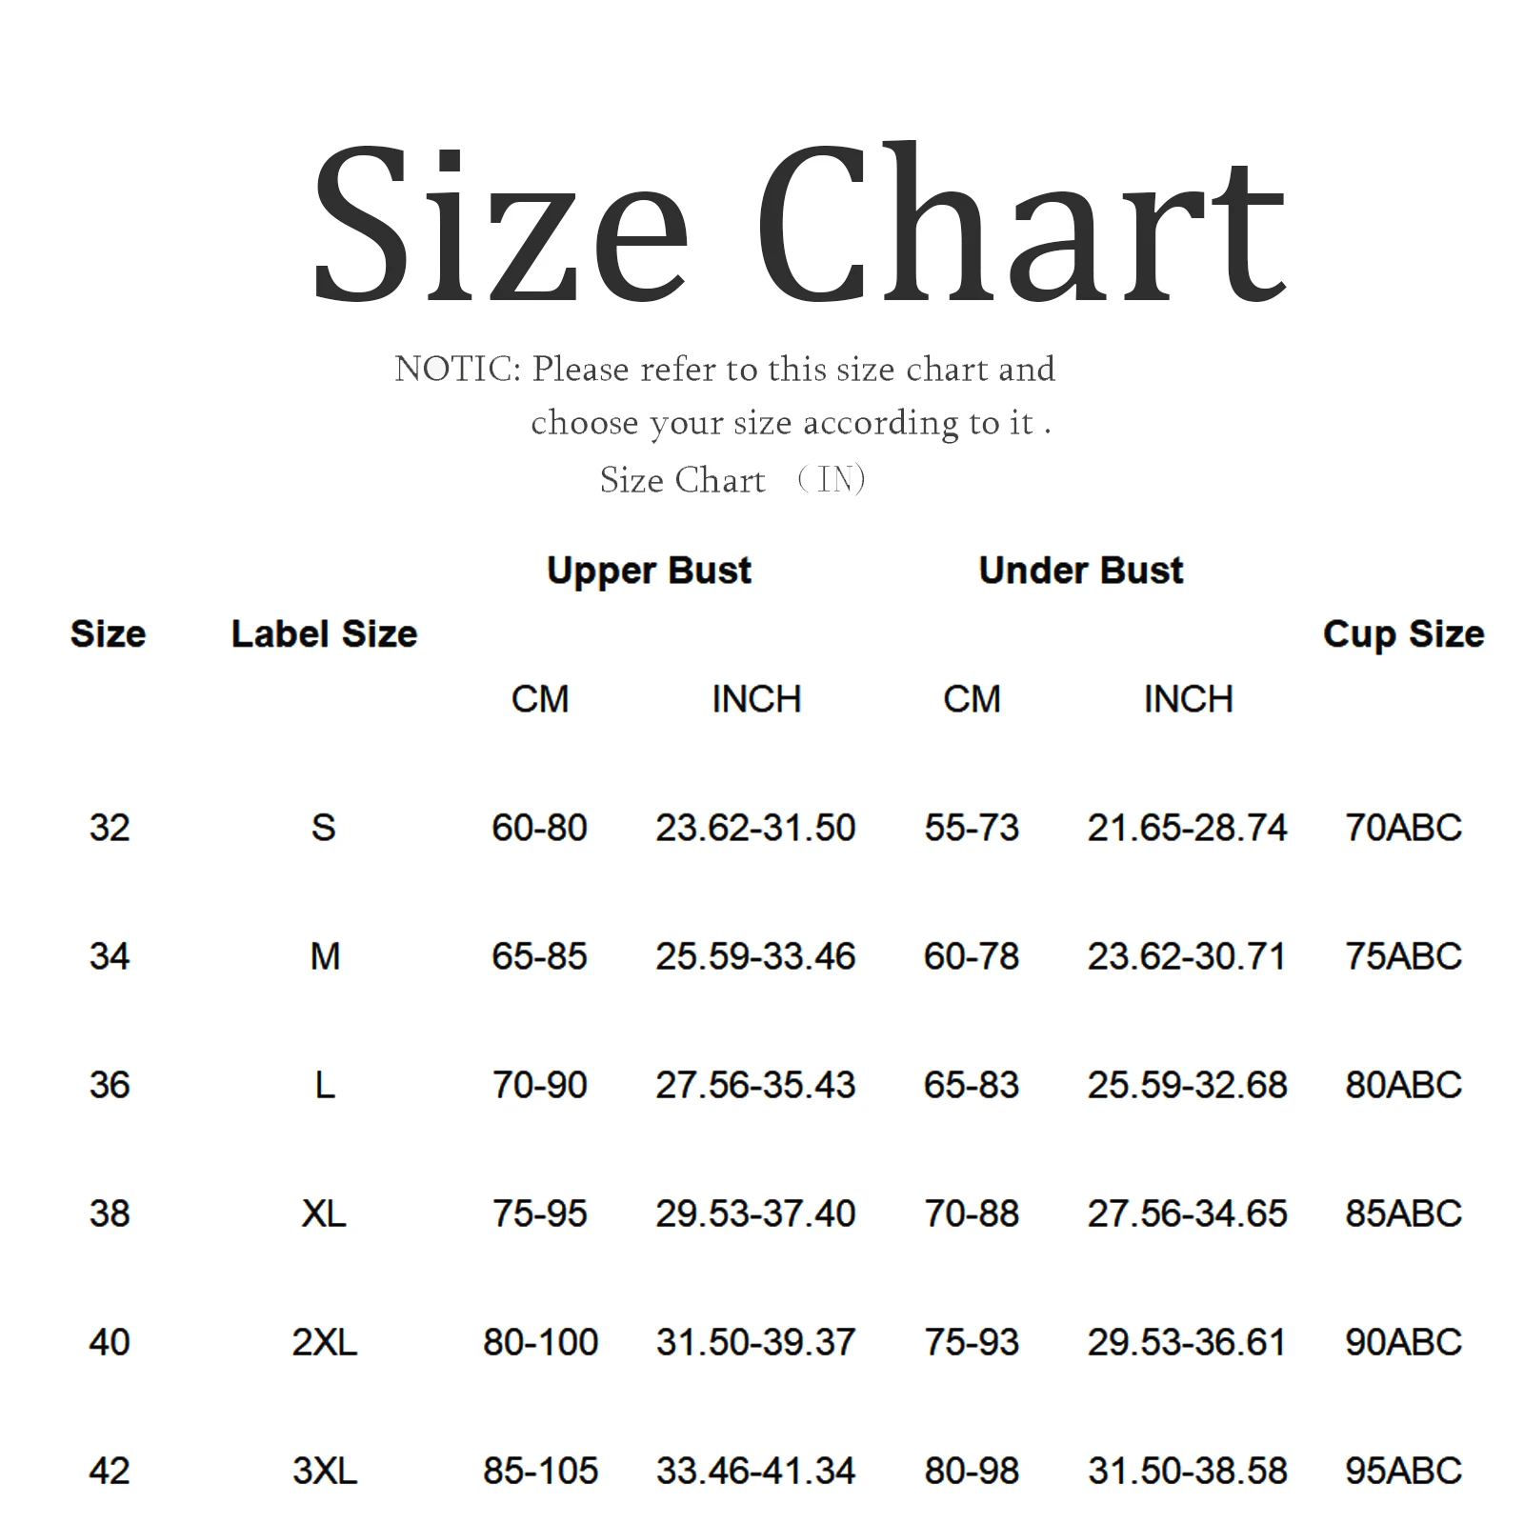Select the "XL" label size cell
Viewport: 1524px width, 1524px height.
pos(324,1213)
